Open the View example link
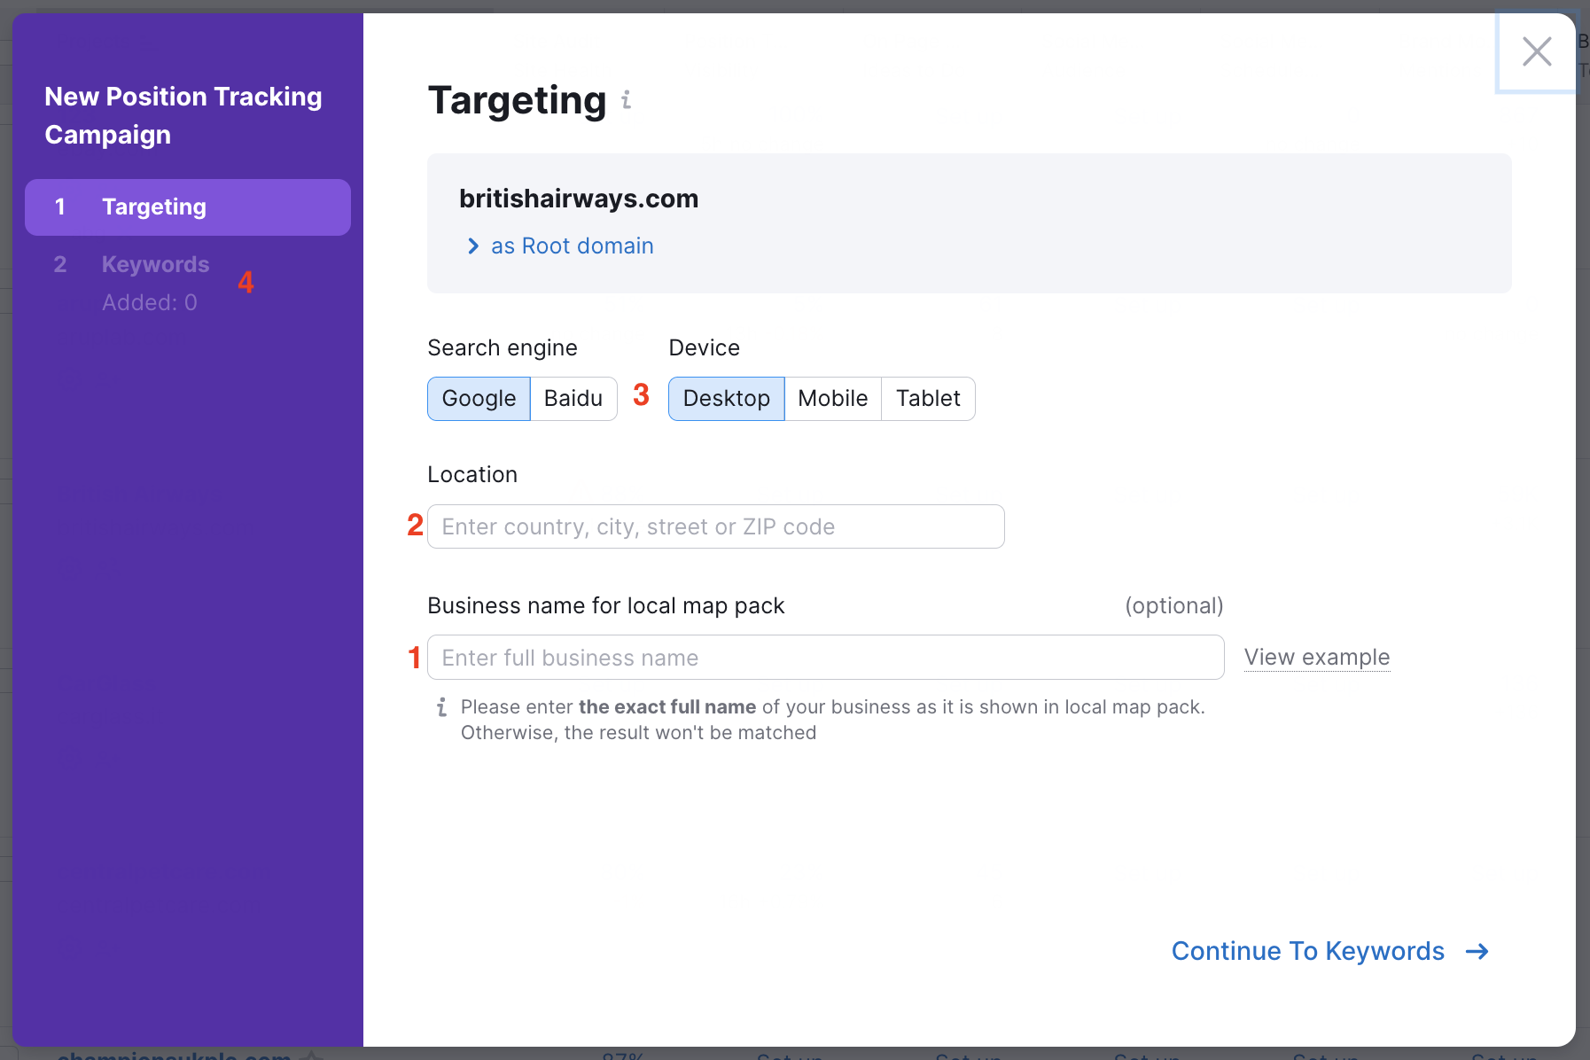1590x1060 pixels. pyautogui.click(x=1316, y=658)
